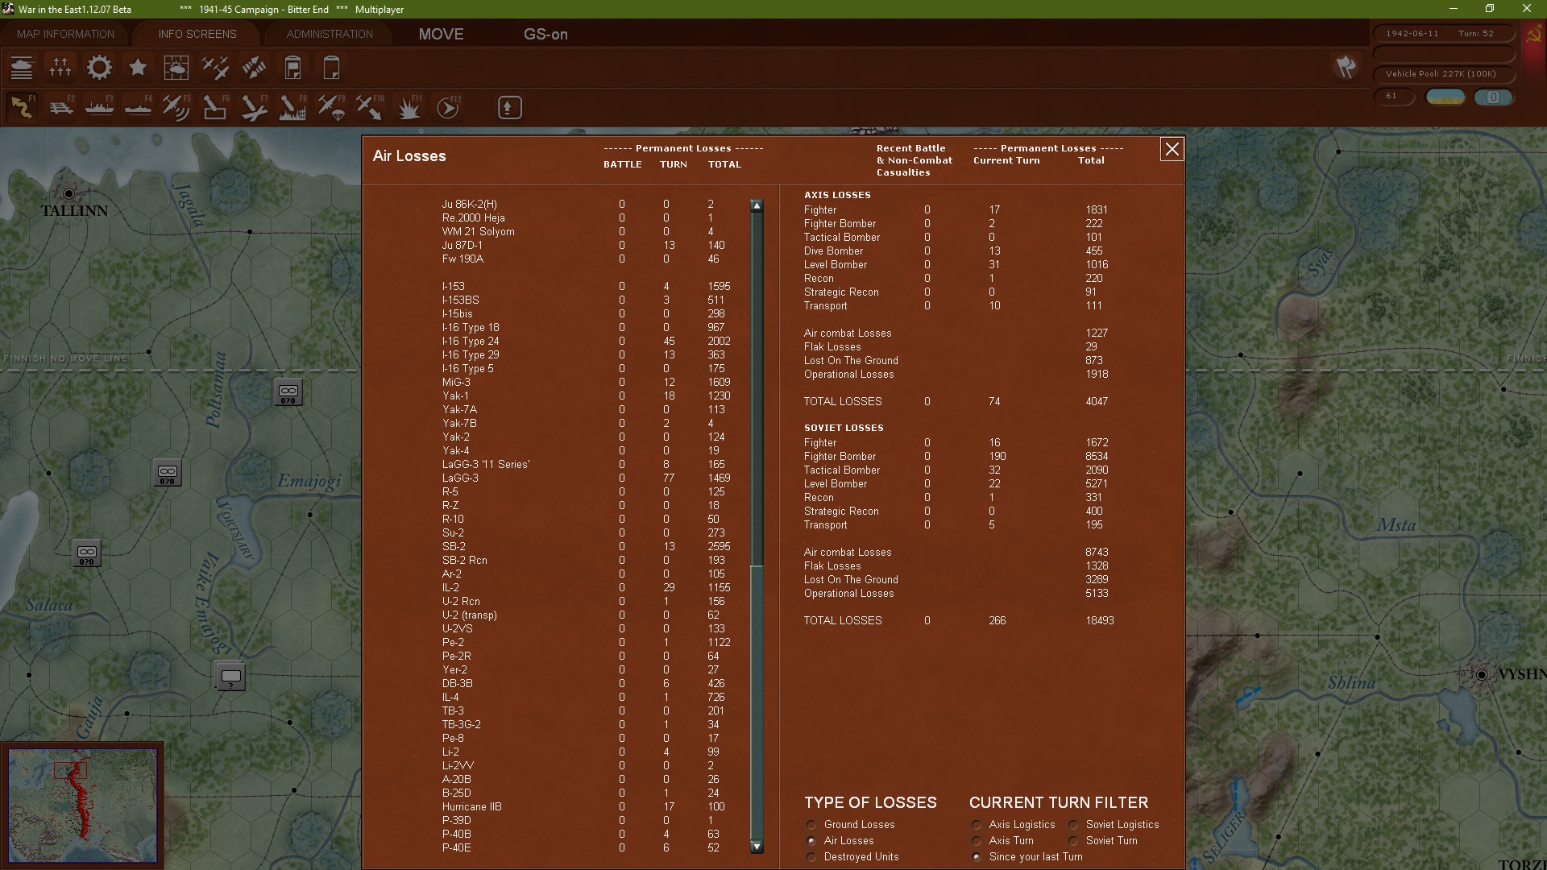Viewport: 1547px width, 870px height.
Task: Click the MOVE mode label
Action: tap(441, 34)
